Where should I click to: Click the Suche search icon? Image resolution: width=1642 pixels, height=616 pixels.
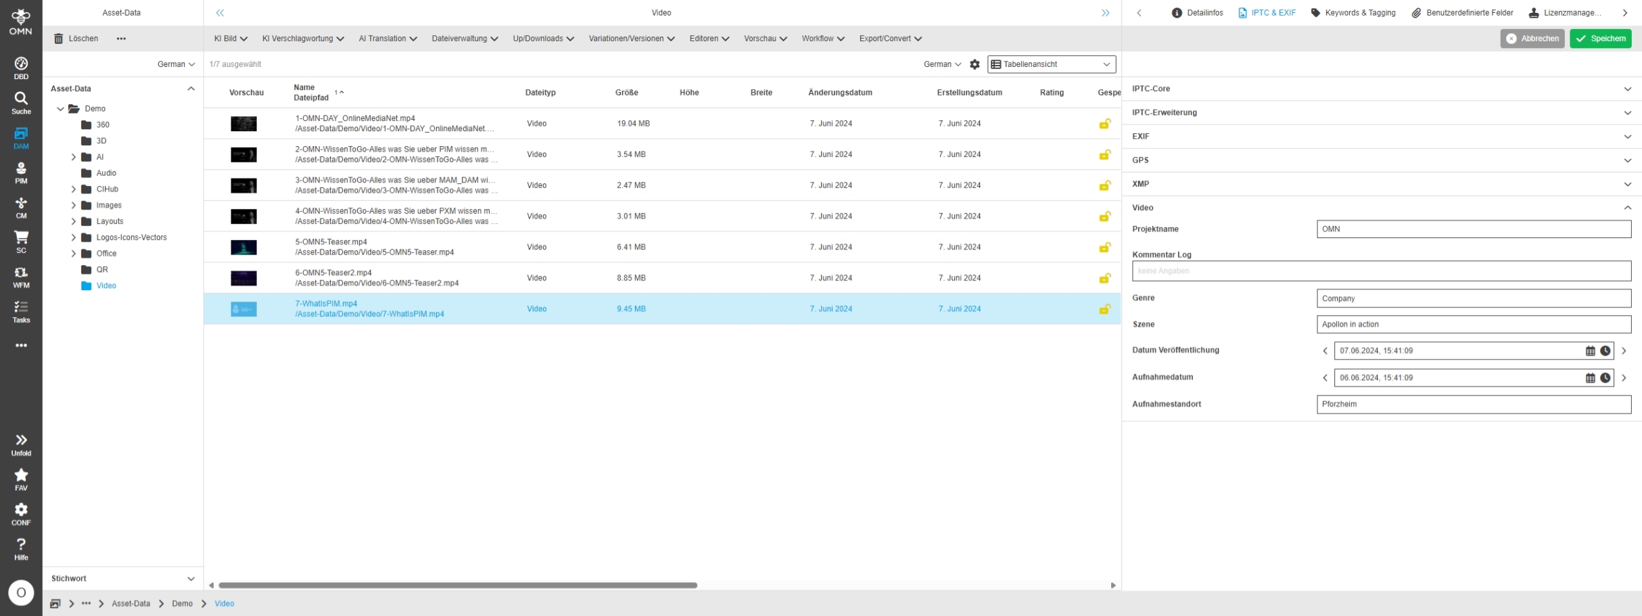click(21, 103)
